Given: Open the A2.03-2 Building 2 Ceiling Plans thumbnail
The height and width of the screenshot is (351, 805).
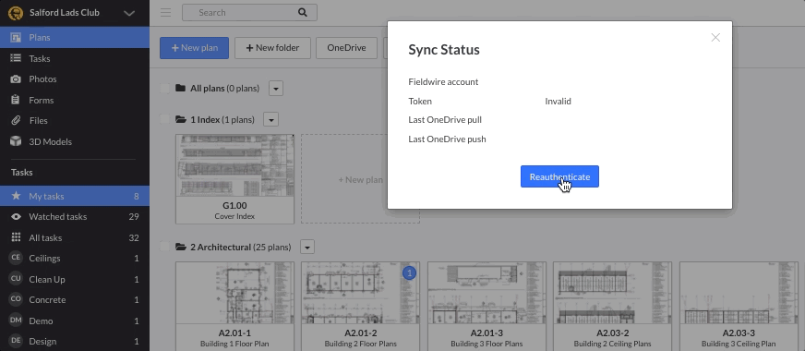Looking at the screenshot, I should click(x=612, y=307).
